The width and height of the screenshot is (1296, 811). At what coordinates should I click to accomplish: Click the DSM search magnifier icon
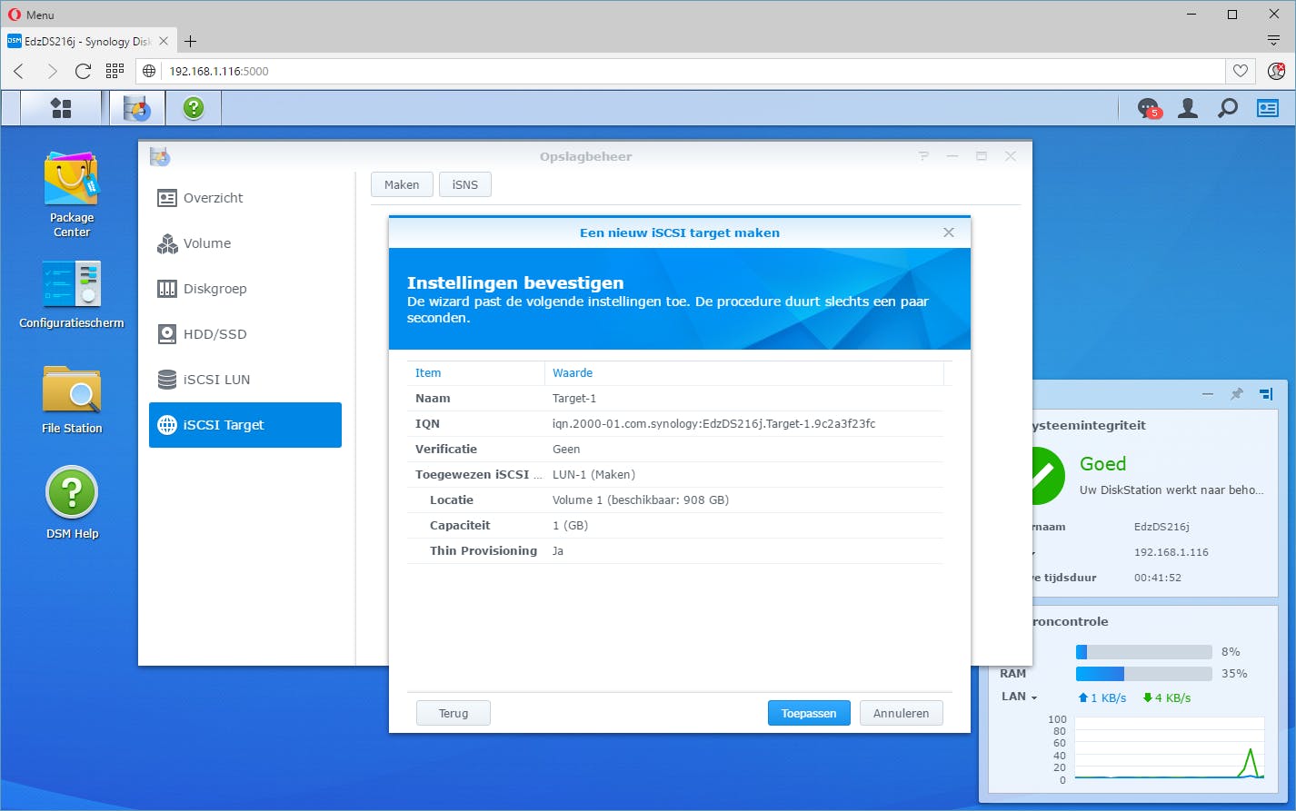(1228, 109)
